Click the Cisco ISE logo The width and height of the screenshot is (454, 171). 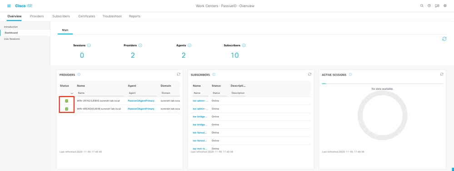click(24, 6)
